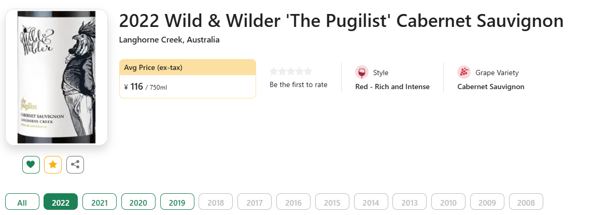Select the 2022 vintage tab

[x=61, y=203]
